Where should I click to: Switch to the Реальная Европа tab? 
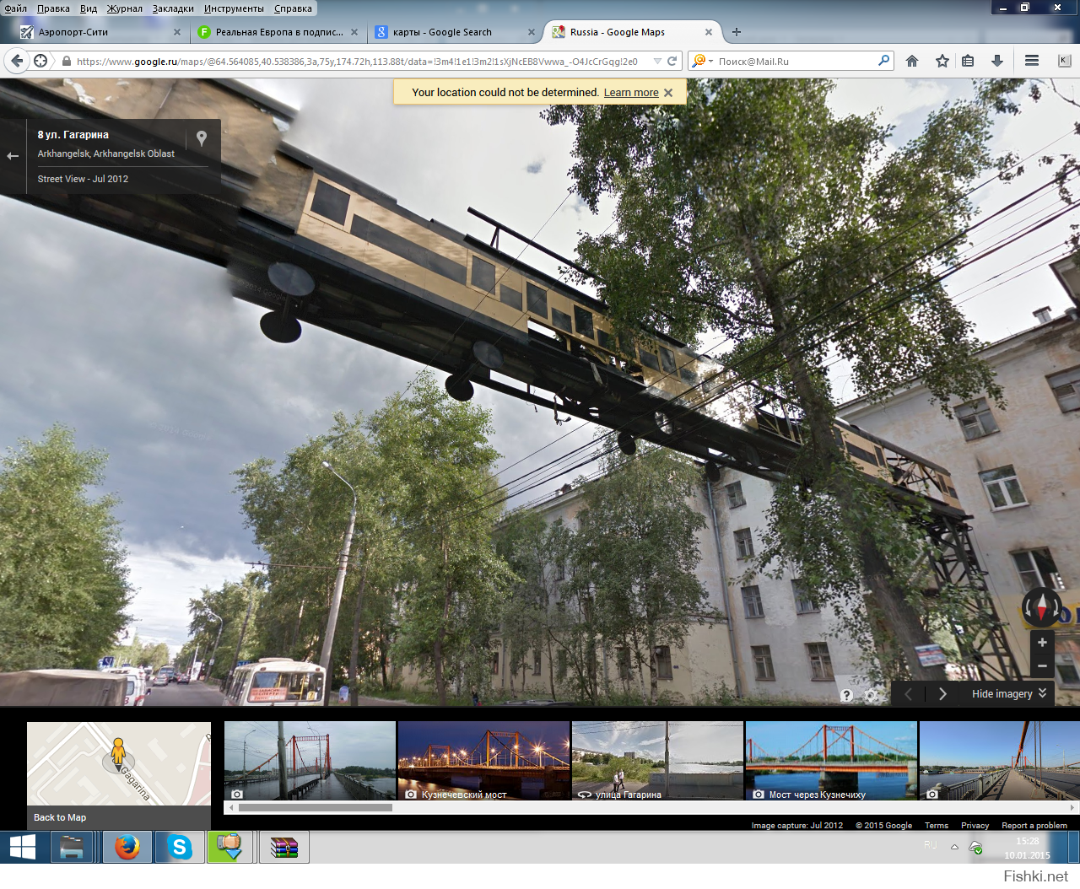(x=278, y=32)
